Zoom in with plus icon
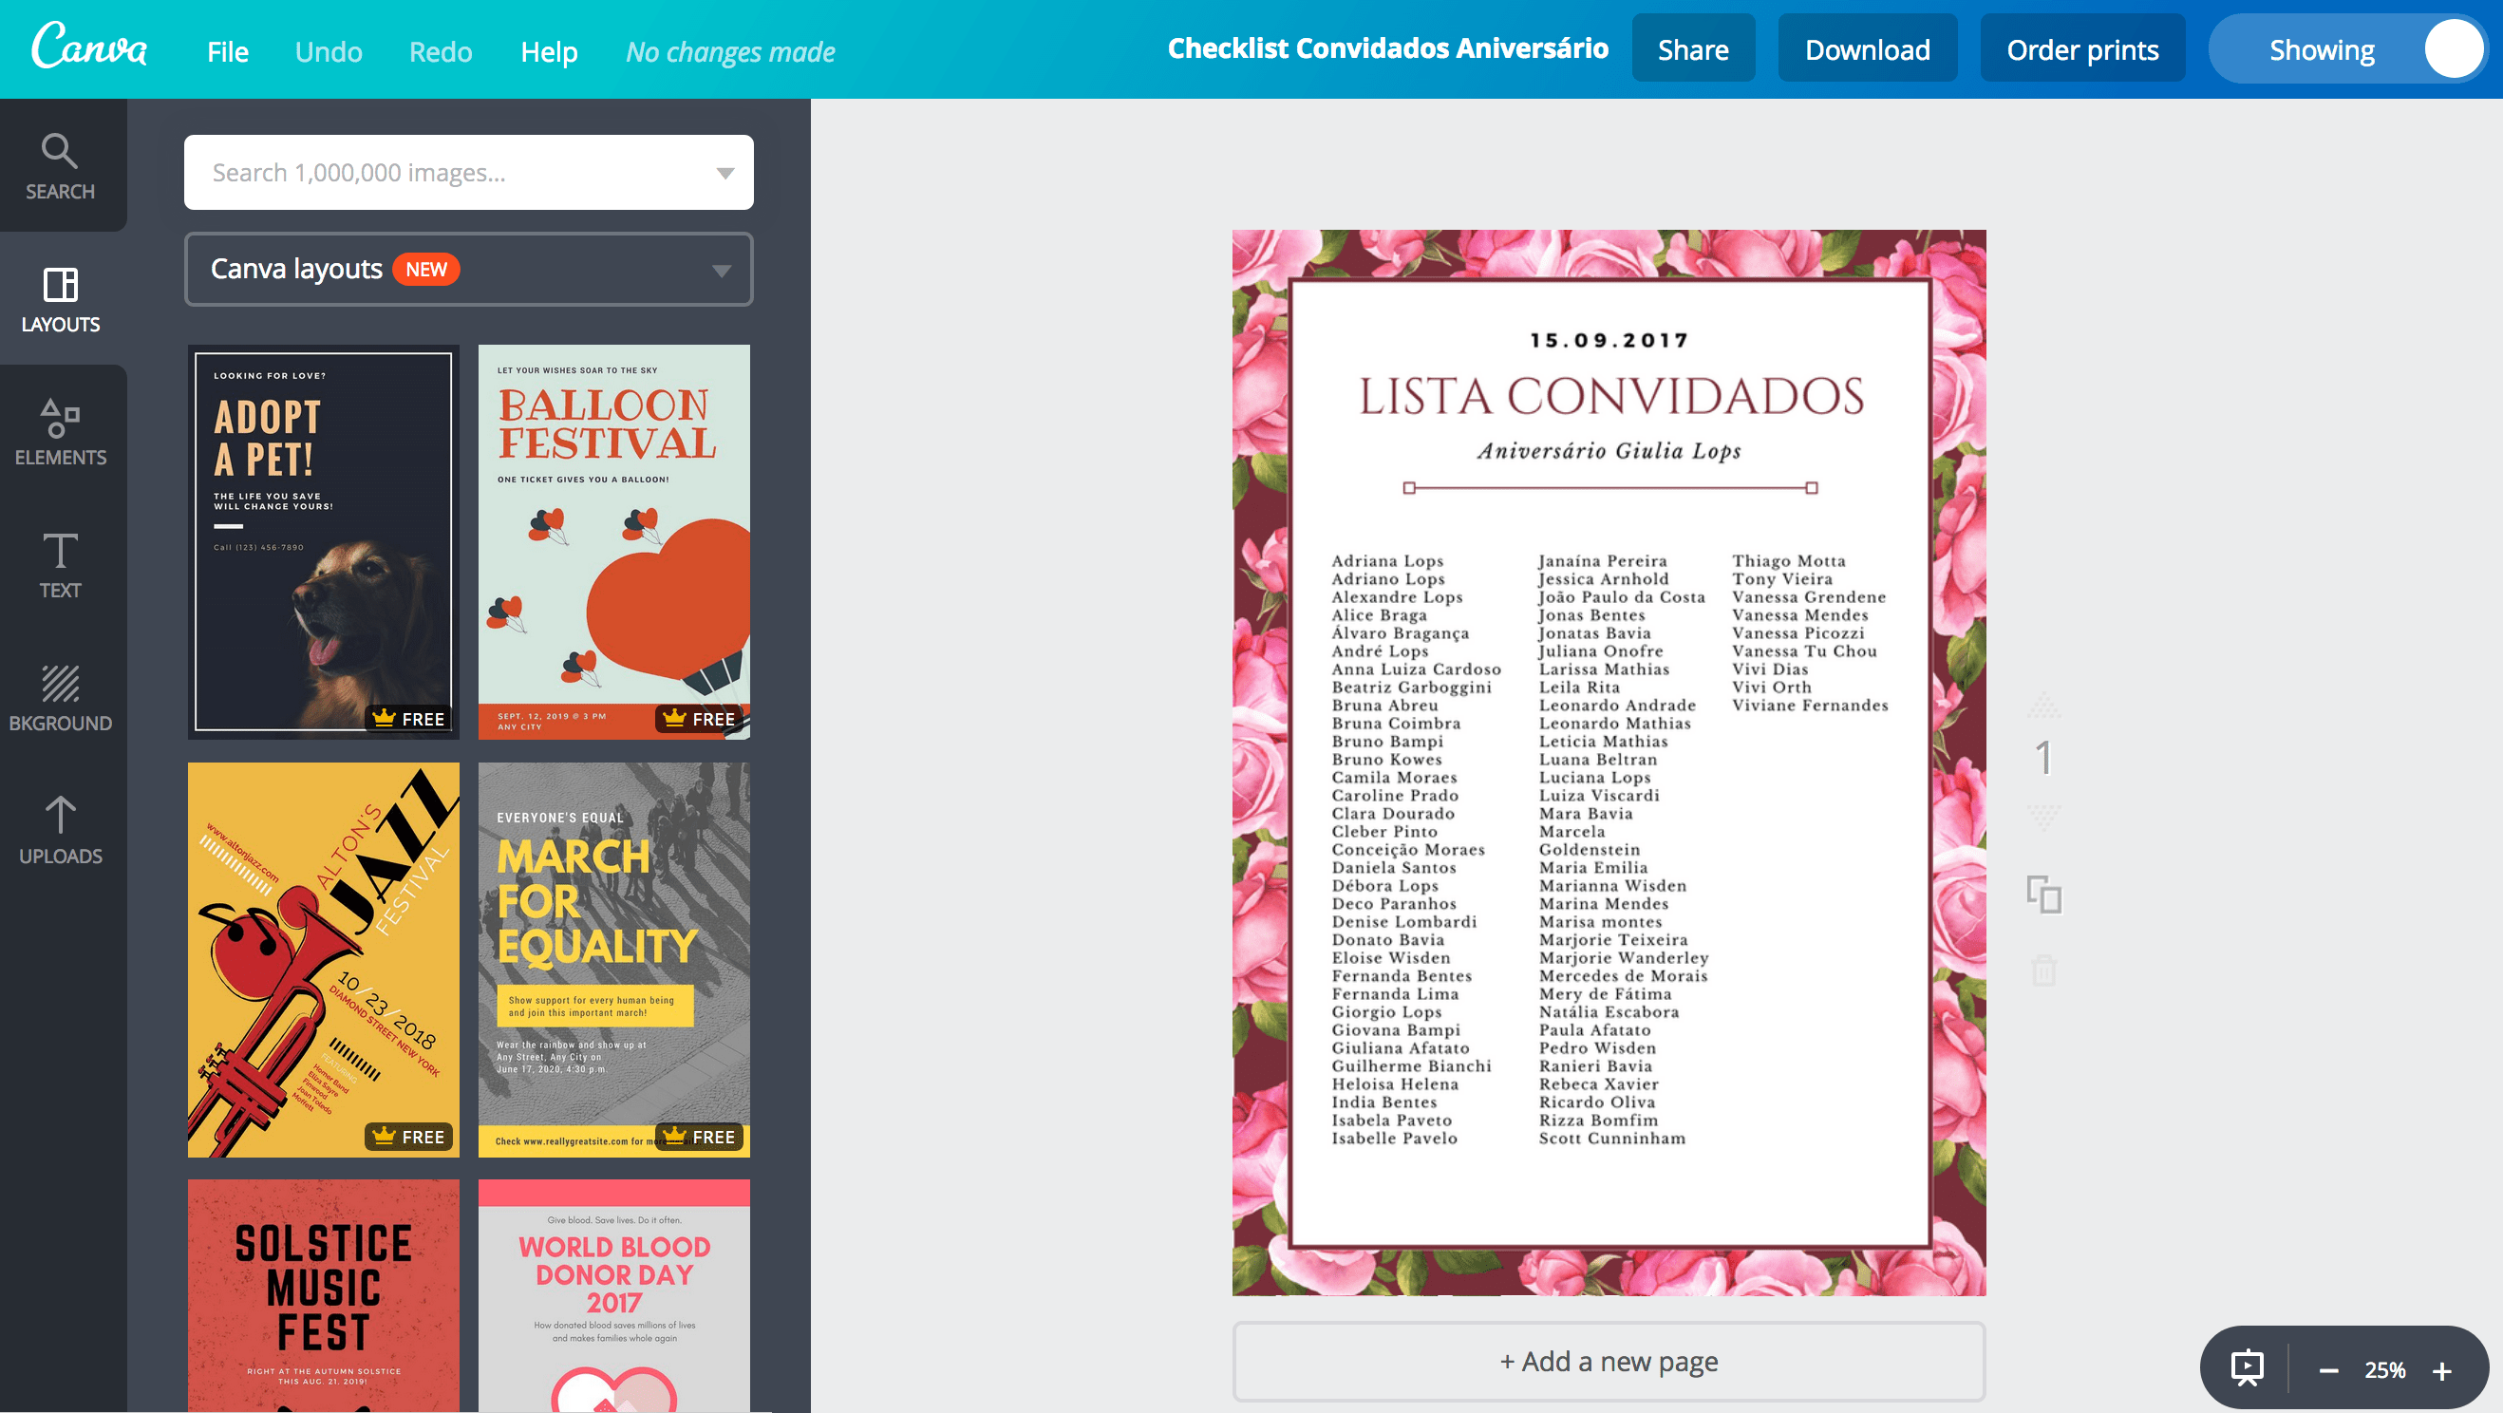 coord(2442,1371)
